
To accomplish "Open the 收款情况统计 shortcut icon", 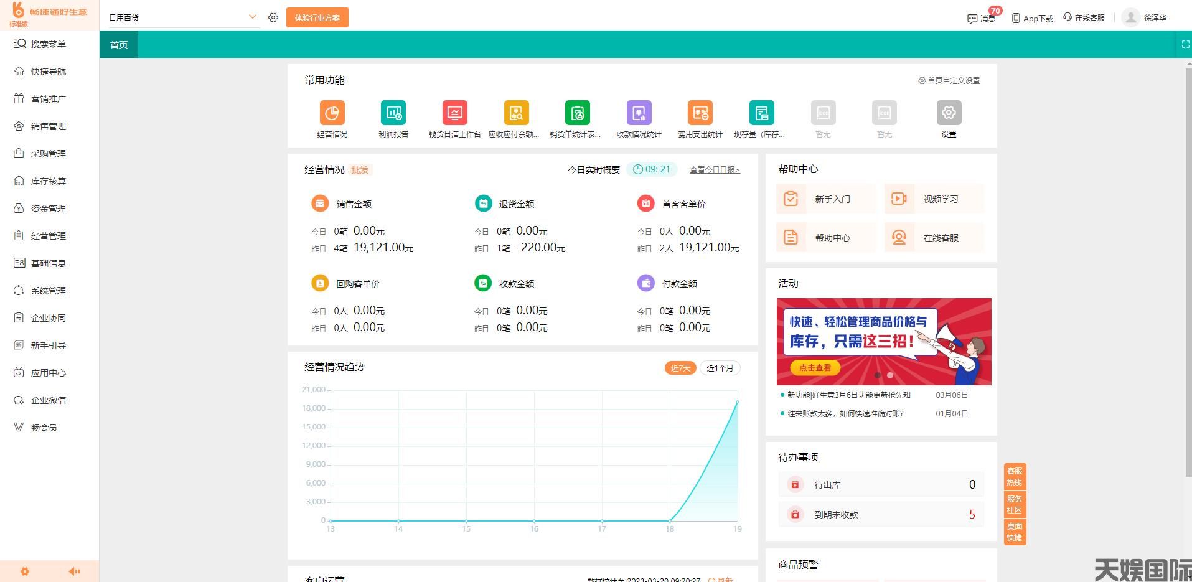I will pyautogui.click(x=639, y=113).
